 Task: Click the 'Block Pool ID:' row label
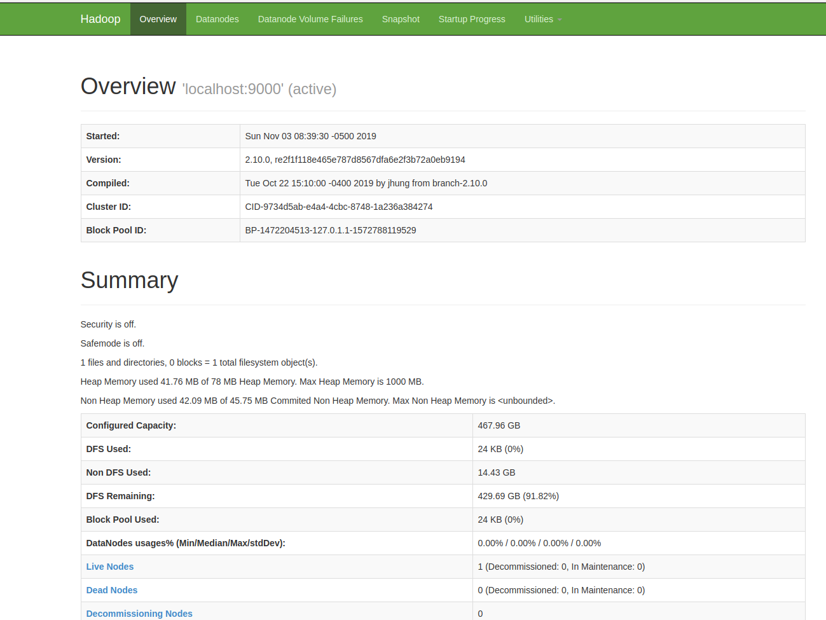(116, 230)
